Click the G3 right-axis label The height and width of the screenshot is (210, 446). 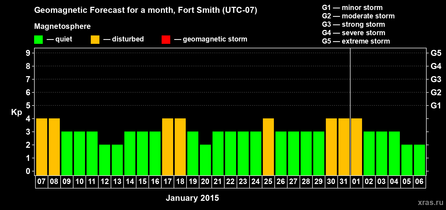436,79
